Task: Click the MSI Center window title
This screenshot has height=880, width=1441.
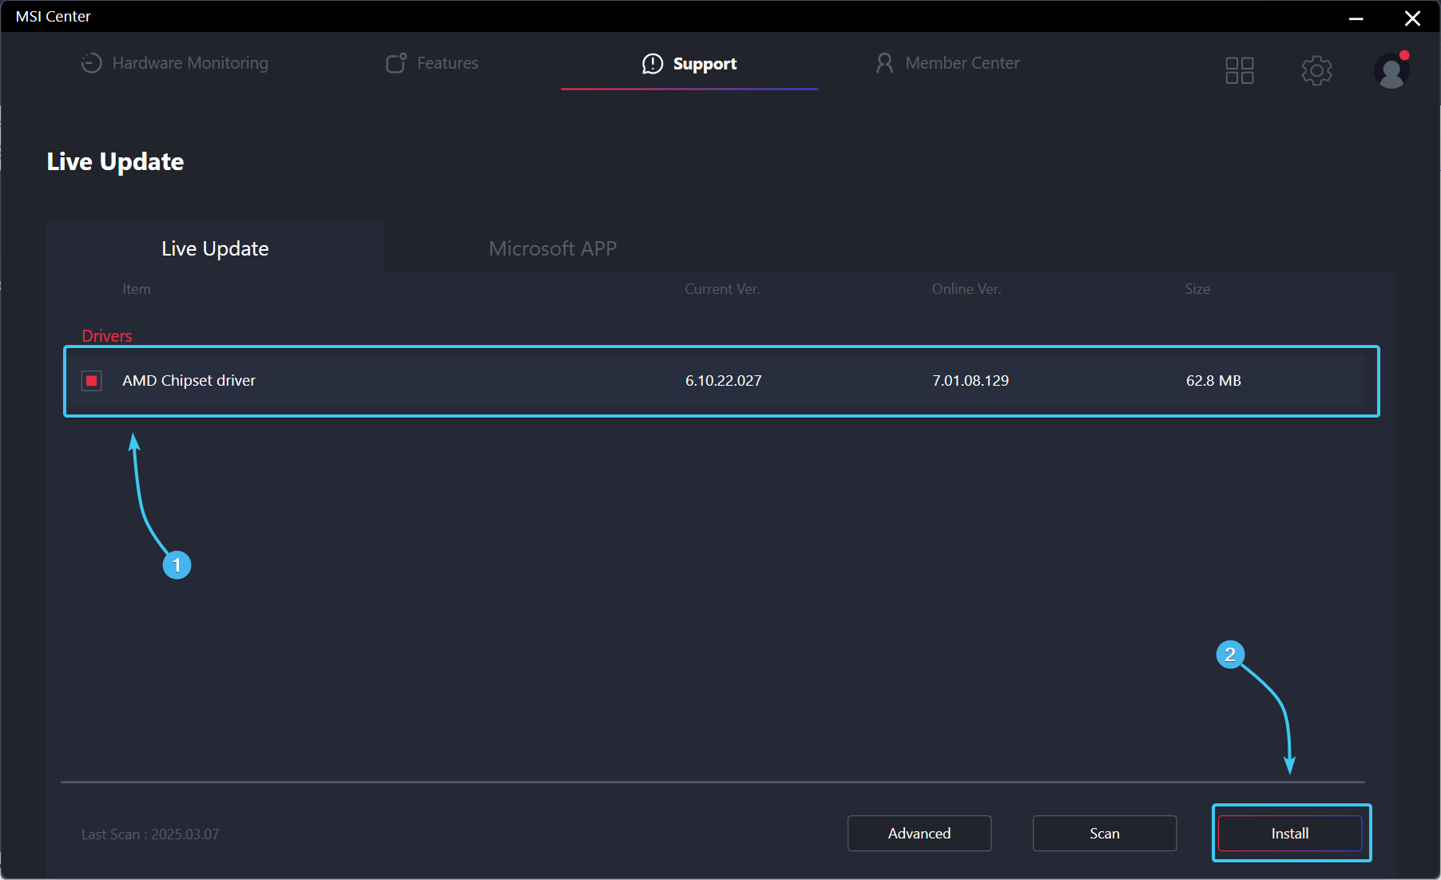Action: click(x=54, y=17)
